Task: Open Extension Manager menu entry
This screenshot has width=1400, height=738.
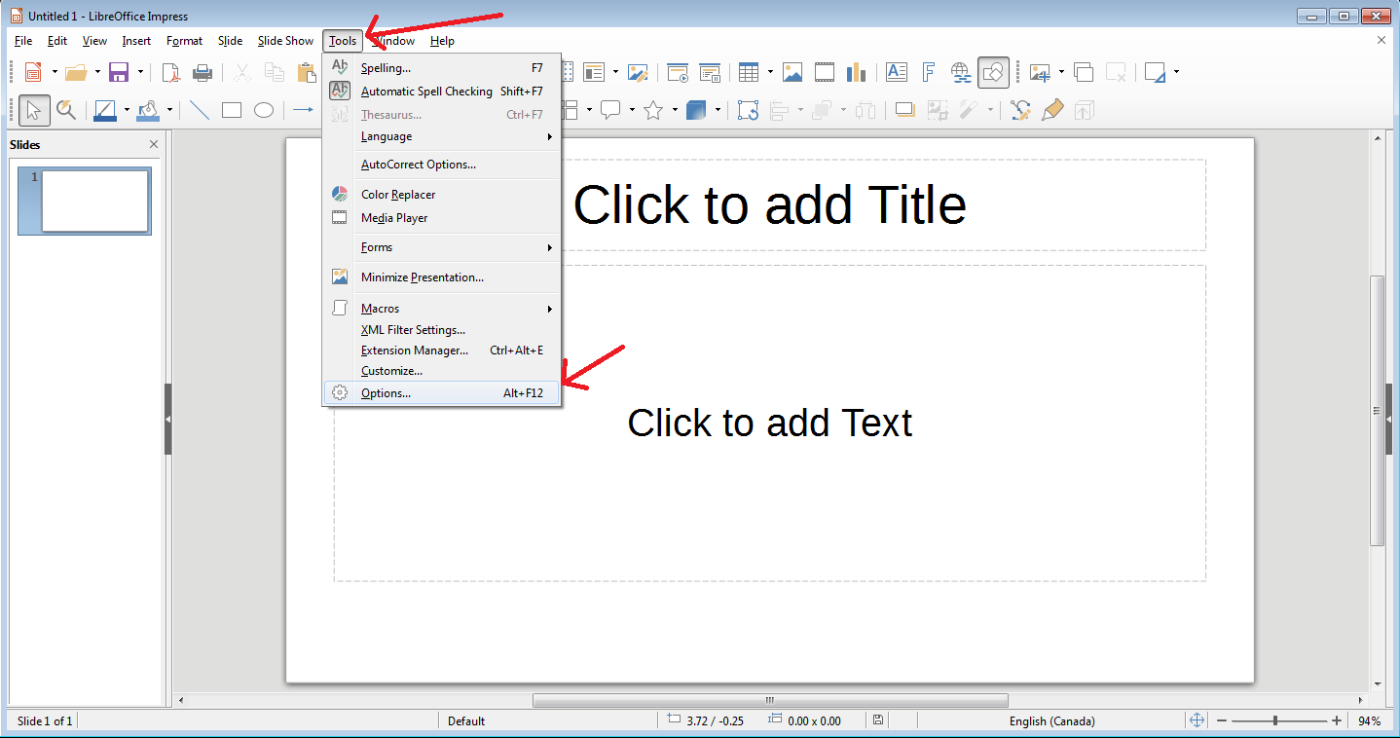Action: tap(441, 351)
